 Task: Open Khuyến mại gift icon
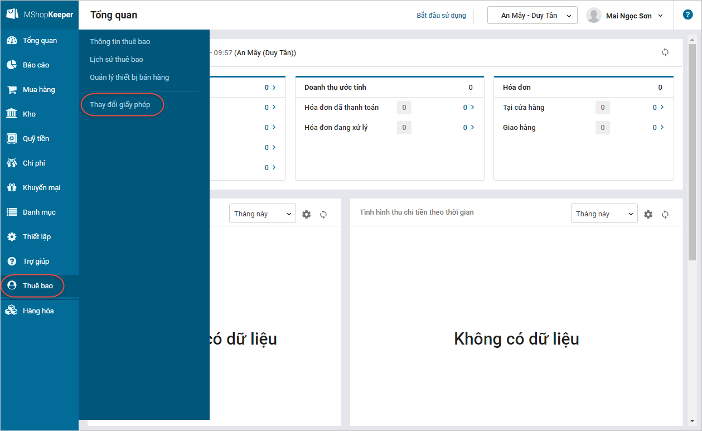click(12, 188)
